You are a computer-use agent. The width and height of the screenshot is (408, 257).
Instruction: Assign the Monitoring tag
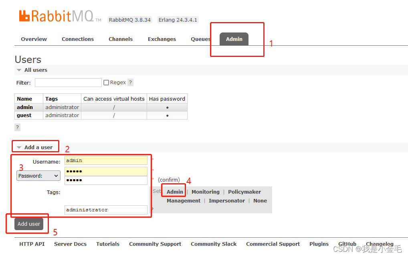(206, 192)
